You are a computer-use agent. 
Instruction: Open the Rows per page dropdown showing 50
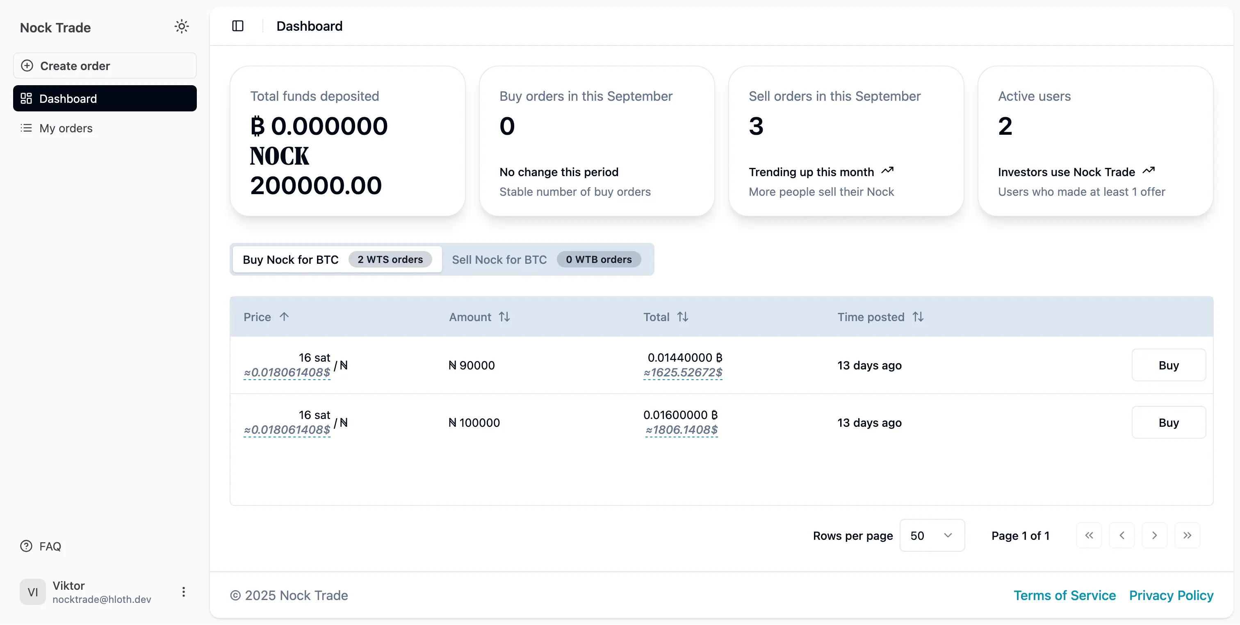932,535
